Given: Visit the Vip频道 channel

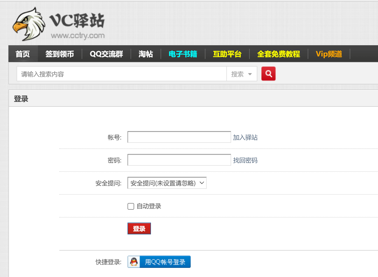Looking at the screenshot, I should (x=329, y=54).
